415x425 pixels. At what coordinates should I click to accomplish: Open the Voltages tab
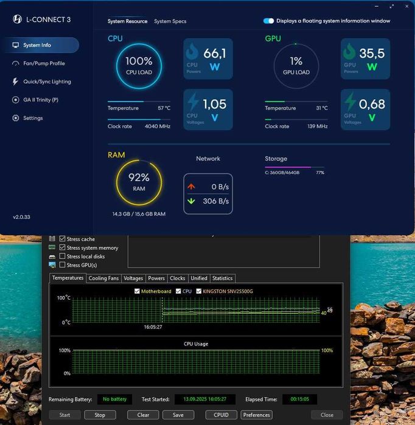click(133, 278)
